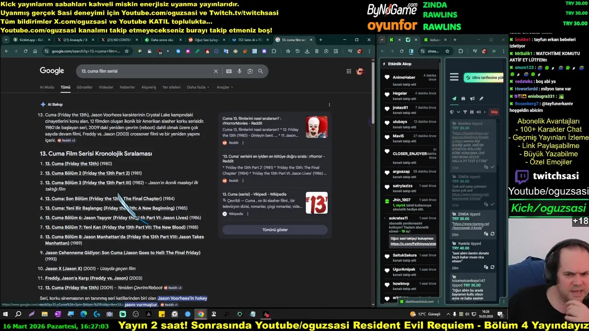Open the weather widget 12°C Güneşli
Viewport: 589px width, 331px height.
pyautogui.click(x=425, y=314)
